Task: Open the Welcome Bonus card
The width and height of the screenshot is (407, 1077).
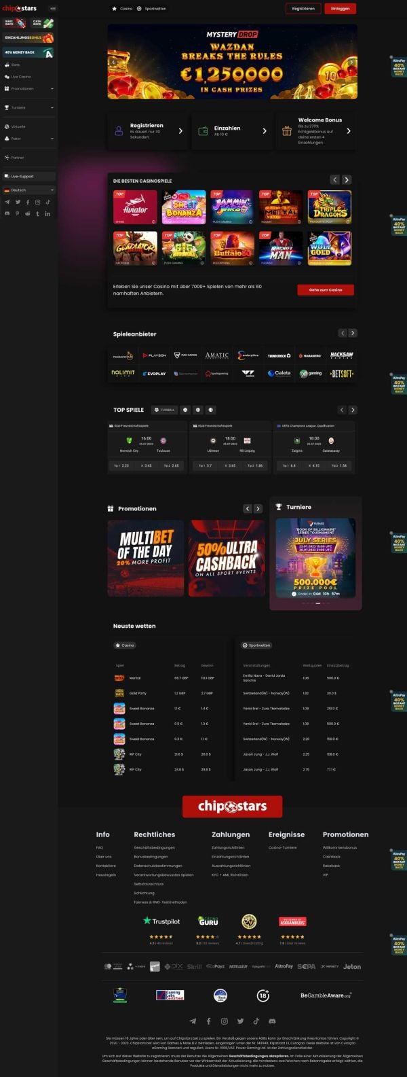Action: (x=317, y=130)
